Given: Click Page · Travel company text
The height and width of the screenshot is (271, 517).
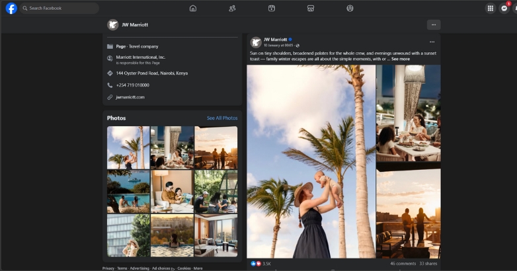Looking at the screenshot, I should (x=137, y=46).
